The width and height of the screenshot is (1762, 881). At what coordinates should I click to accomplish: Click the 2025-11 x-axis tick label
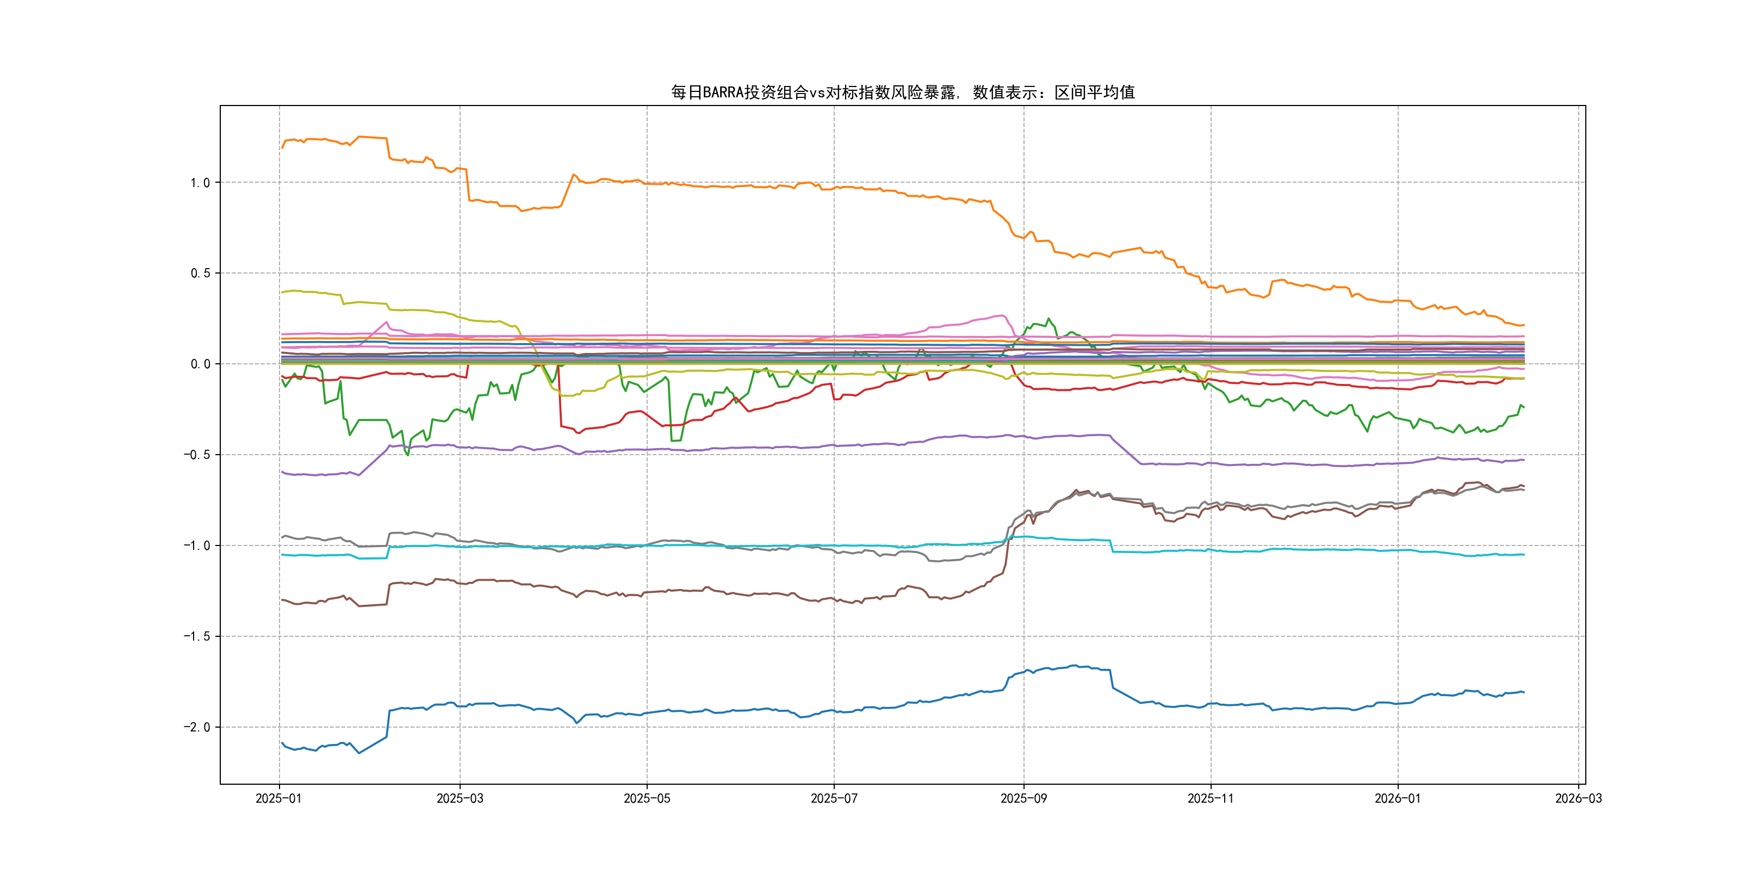[1211, 798]
